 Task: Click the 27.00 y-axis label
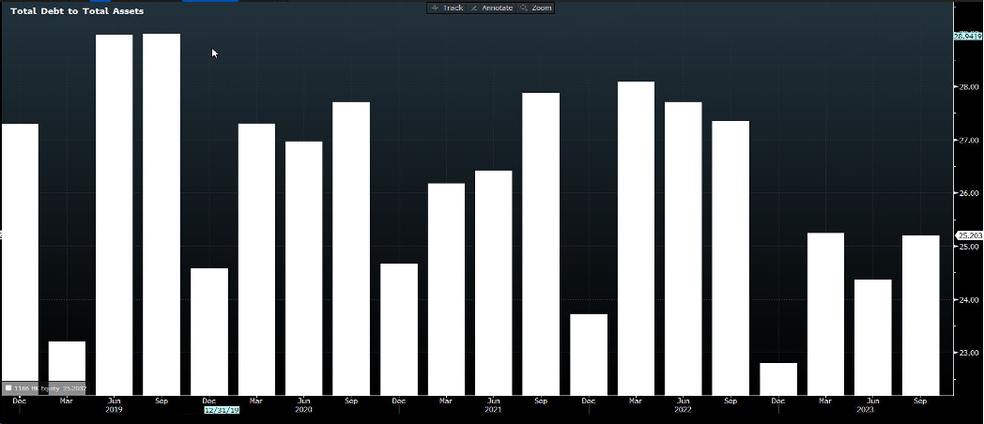click(x=970, y=140)
